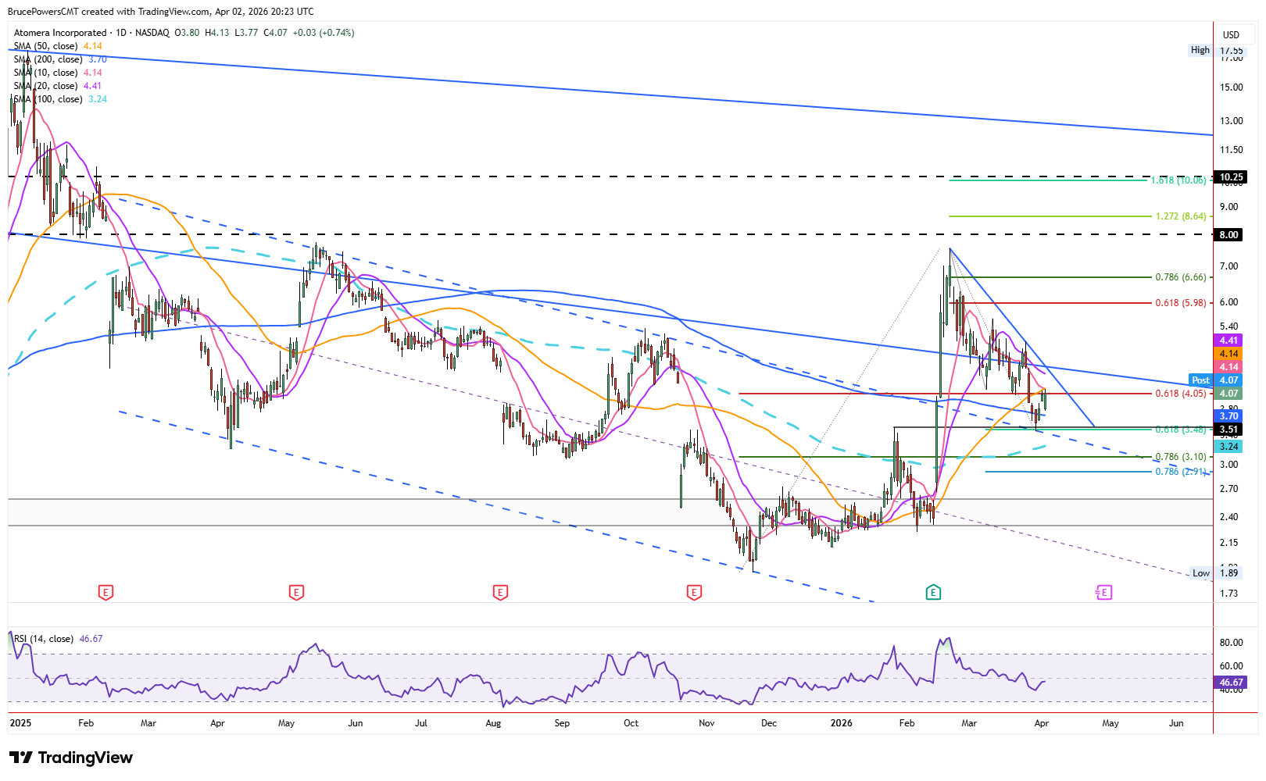Click the Oct label on time axis
Viewport: 1266px width, 781px height.
point(631,723)
